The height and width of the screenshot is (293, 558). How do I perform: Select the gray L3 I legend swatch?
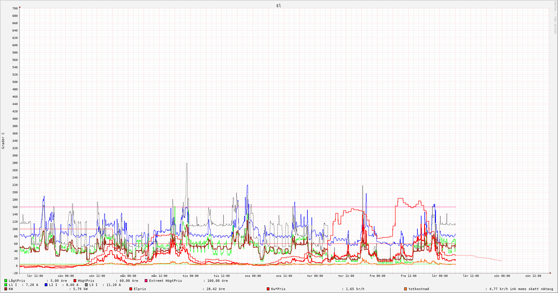coord(86,285)
